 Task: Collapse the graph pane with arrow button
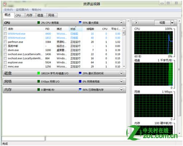[x=136, y=23]
